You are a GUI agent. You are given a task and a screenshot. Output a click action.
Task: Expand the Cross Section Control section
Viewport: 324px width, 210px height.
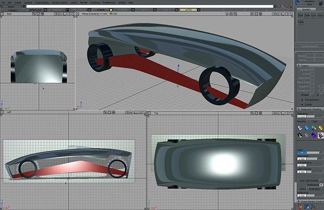click(x=299, y=201)
